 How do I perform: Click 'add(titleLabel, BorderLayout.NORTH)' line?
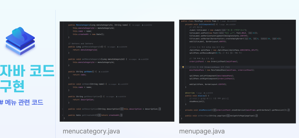[x=208, y=41]
